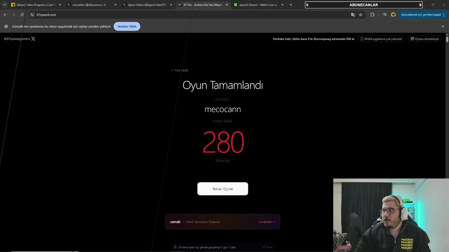This screenshot has width=449, height=252.
Task: Go back via Ana Sayfa link
Action: tap(179, 70)
